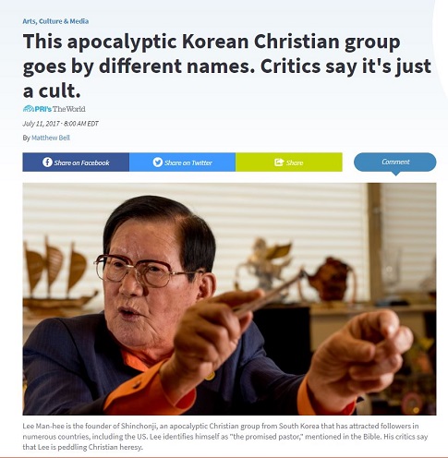Click the Share on Facebook button

click(76, 162)
